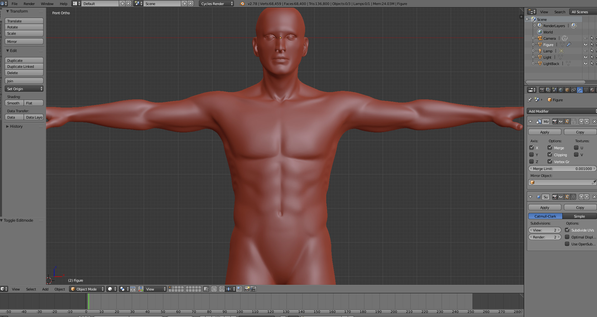Open the Set Origin dropdown
The image size is (597, 317).
click(x=24, y=89)
